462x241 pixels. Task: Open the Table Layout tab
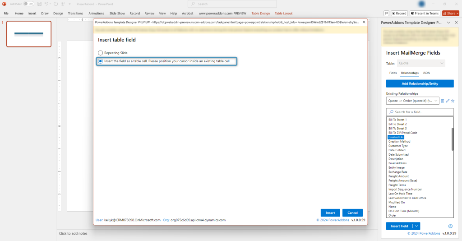pyautogui.click(x=283, y=13)
